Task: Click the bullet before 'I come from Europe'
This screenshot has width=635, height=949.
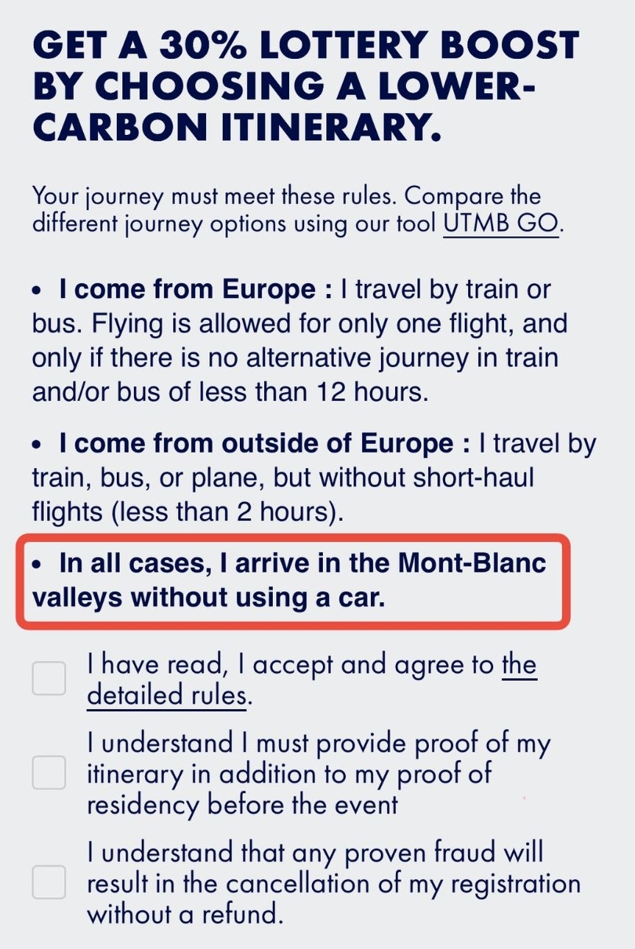Action: point(38,290)
